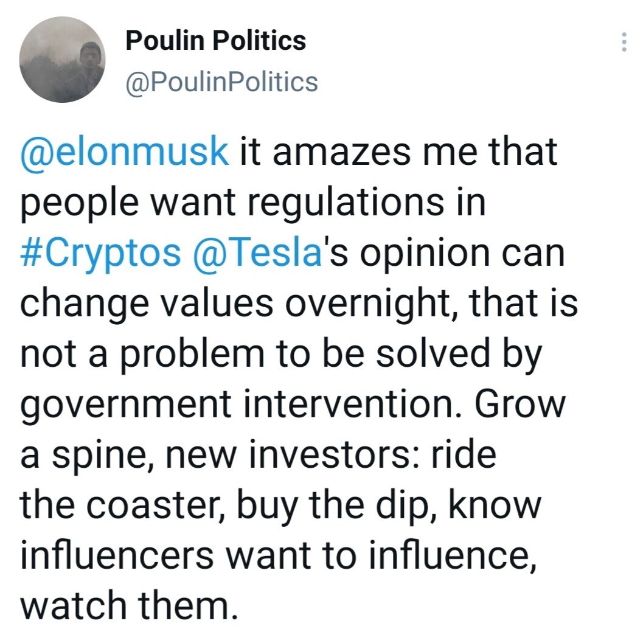Image resolution: width=643 pixels, height=629 pixels.
Task: Open the #Cryptos hashtag
Action: tap(100, 253)
